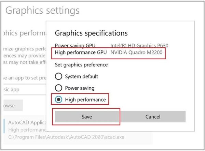
Task: Click the choose an app to set preference text
Action: pyautogui.click(x=23, y=77)
